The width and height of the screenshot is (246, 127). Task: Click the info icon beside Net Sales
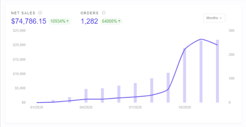click(x=40, y=13)
